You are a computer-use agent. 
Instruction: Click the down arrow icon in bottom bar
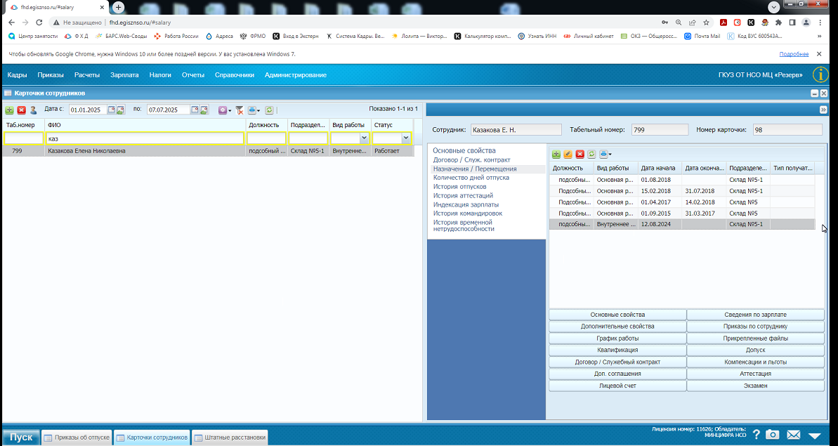click(815, 435)
